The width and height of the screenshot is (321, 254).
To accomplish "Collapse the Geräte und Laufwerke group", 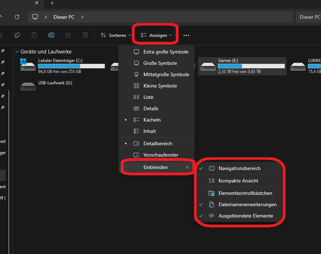I will coord(17,52).
